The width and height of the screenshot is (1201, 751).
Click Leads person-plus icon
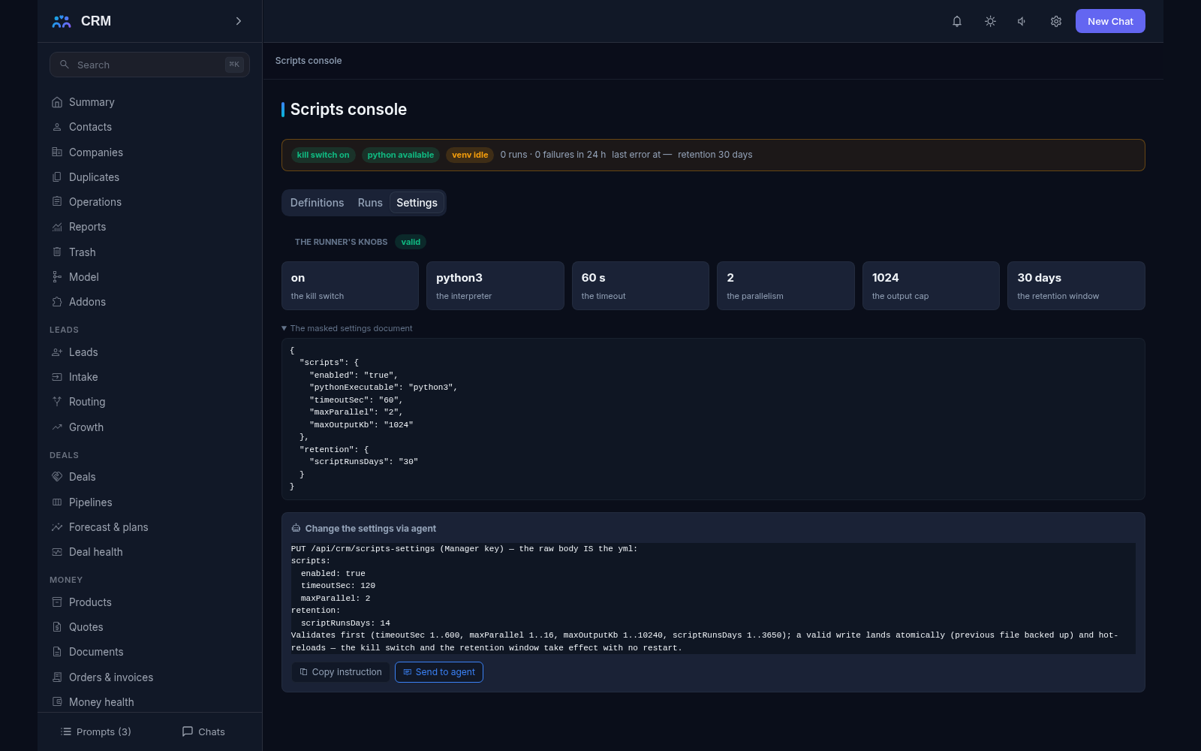57,352
